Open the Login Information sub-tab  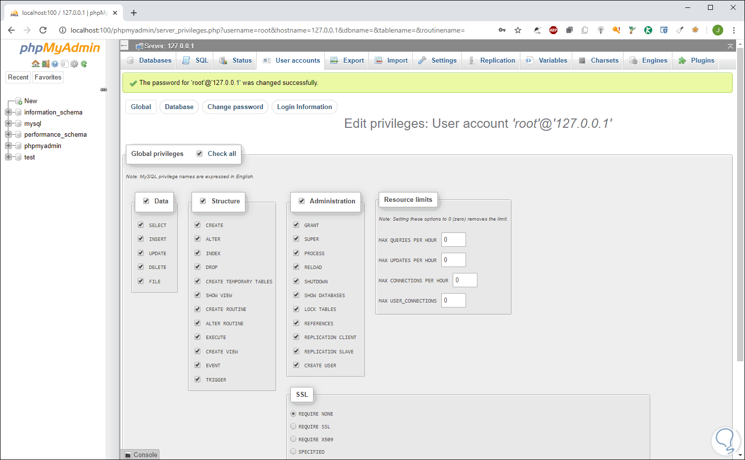point(305,107)
